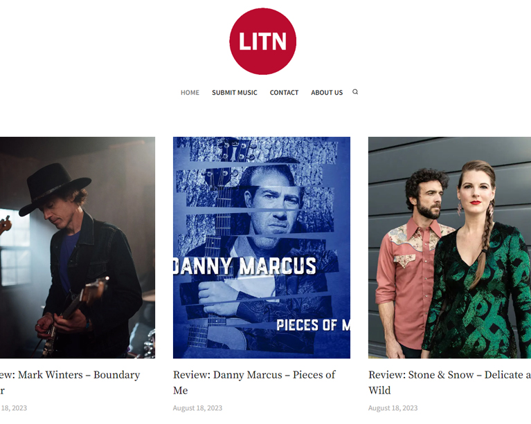Image resolution: width=531 pixels, height=424 pixels.
Task: Go to the HOME menu item
Action: tap(190, 93)
